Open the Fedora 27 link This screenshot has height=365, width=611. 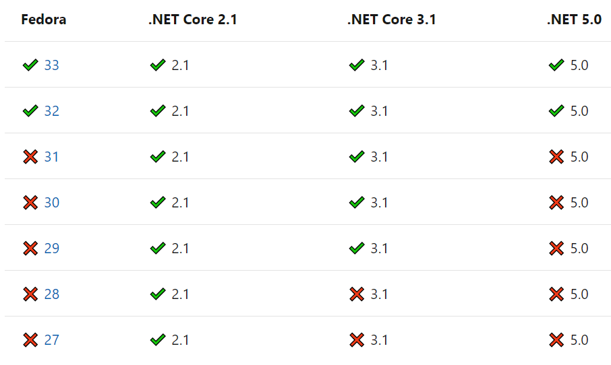(x=51, y=340)
